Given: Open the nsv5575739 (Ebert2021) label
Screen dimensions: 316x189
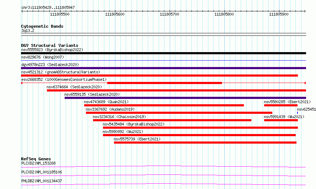Looking at the screenshot, I should click(137, 139).
